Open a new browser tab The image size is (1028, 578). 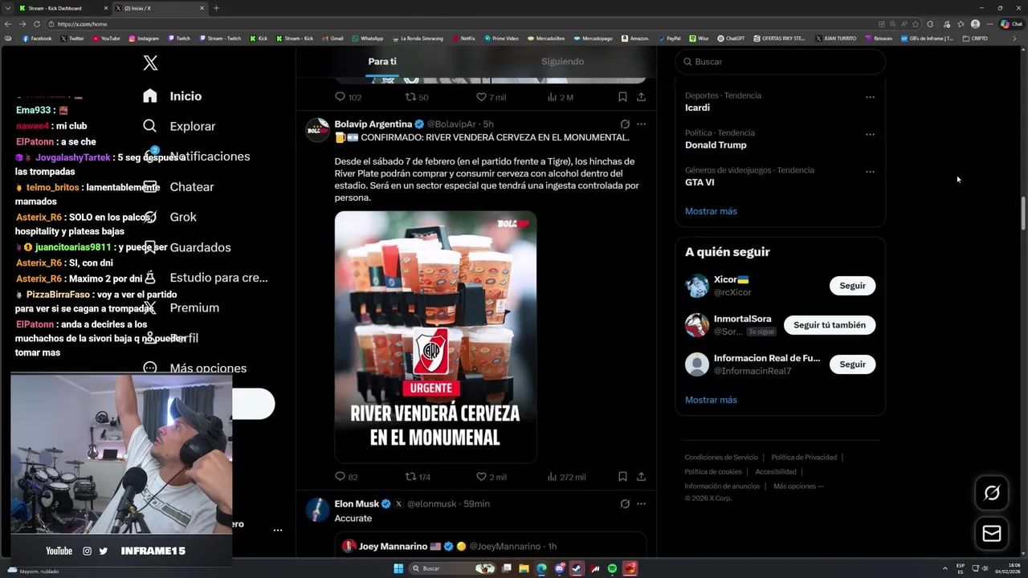click(x=216, y=8)
